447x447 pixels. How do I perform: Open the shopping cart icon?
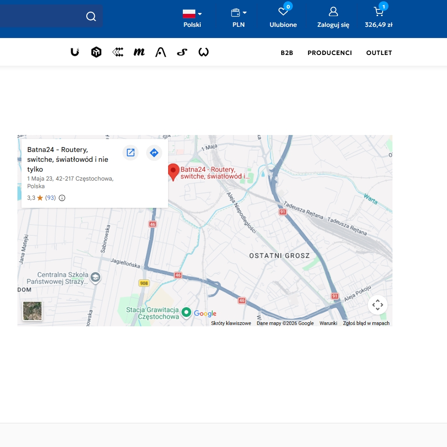[379, 12]
